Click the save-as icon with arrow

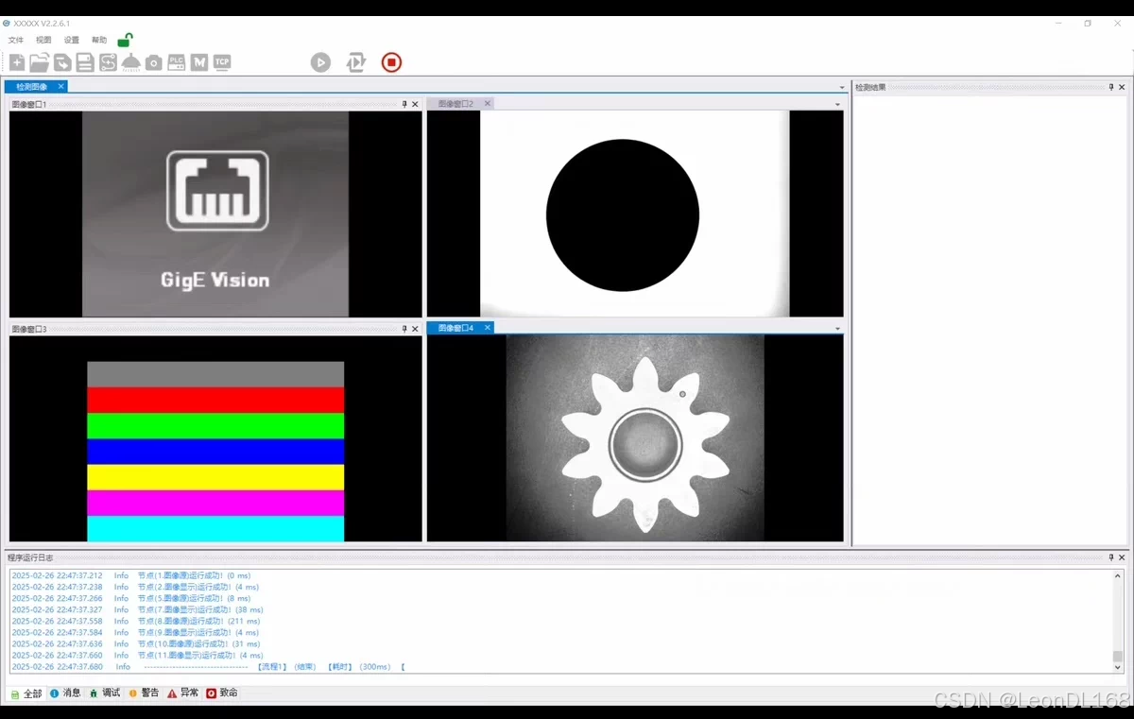click(x=62, y=62)
